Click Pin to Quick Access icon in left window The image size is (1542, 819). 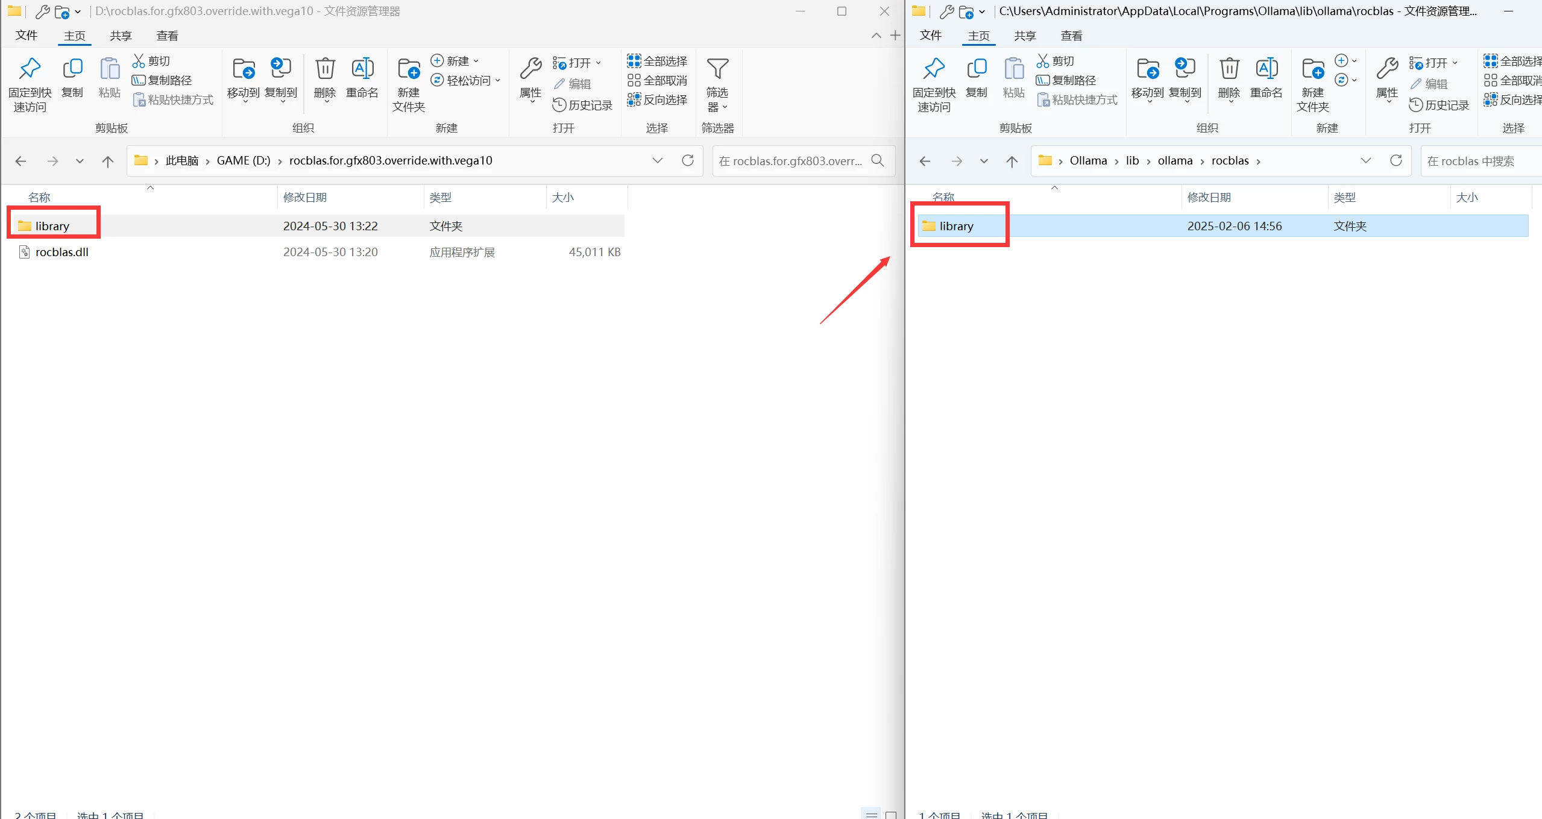point(30,69)
